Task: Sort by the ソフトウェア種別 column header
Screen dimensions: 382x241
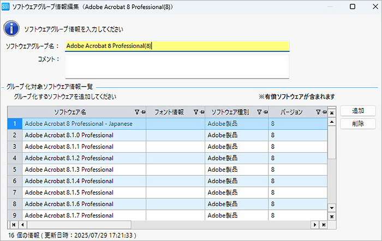Action: [x=230, y=112]
